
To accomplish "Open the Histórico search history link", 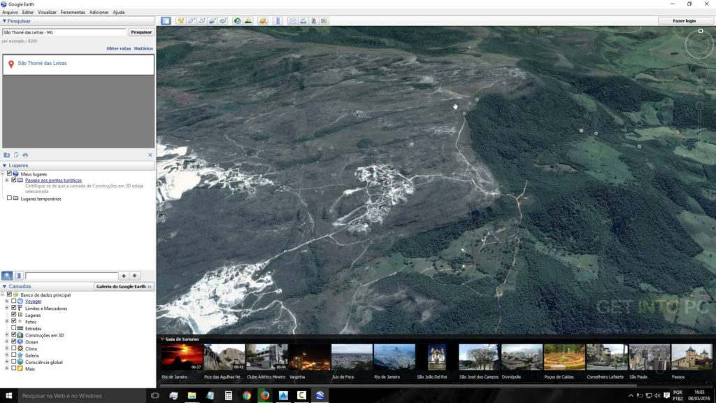I will point(143,48).
